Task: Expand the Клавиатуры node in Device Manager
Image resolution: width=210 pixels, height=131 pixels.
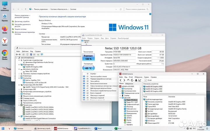Action: point(19,76)
